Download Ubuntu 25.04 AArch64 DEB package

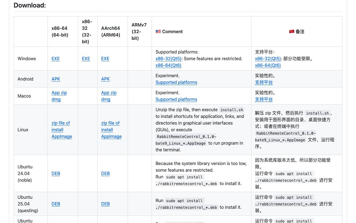(x=105, y=204)
